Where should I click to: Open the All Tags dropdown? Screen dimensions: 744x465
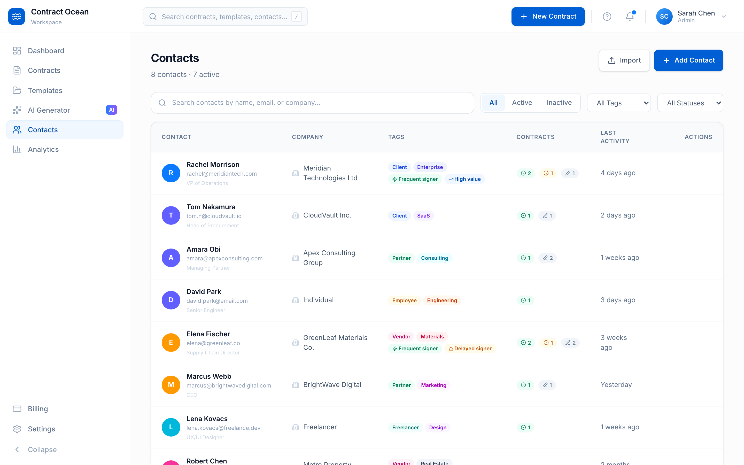tap(619, 103)
